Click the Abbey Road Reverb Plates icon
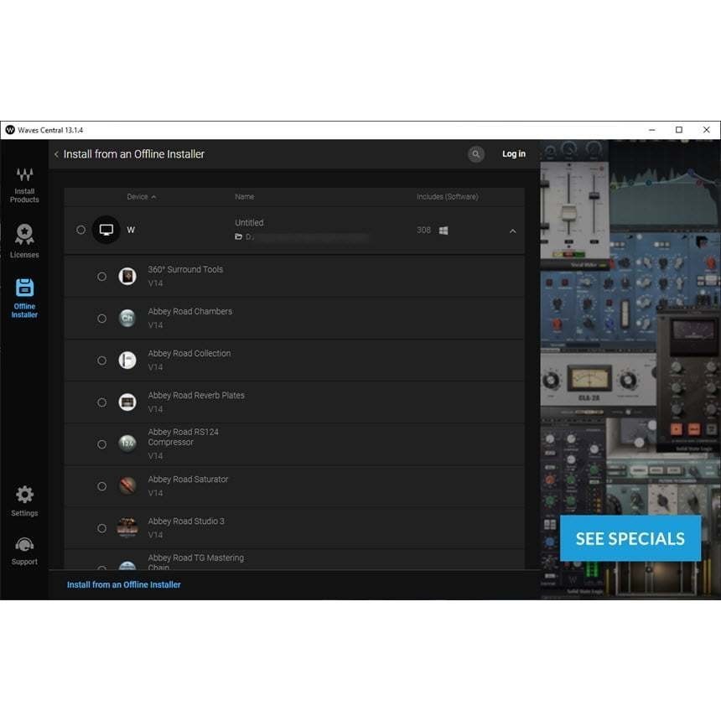 (127, 402)
